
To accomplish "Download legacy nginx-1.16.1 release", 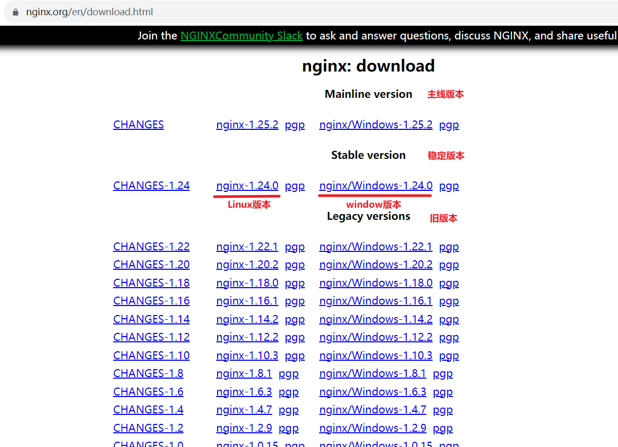I will tap(247, 301).
